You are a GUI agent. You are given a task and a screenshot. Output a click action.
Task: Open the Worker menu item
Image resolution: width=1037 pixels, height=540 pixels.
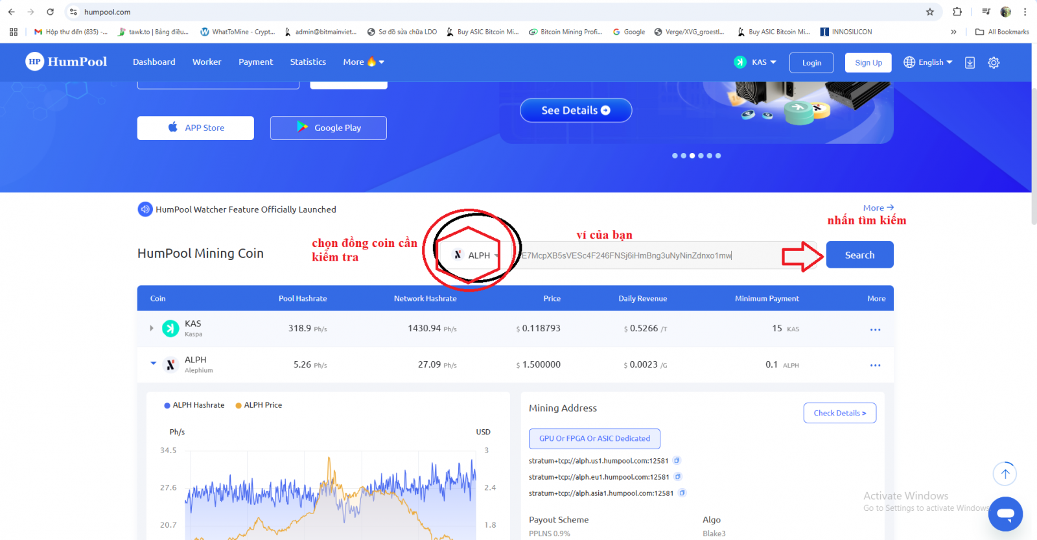(207, 62)
